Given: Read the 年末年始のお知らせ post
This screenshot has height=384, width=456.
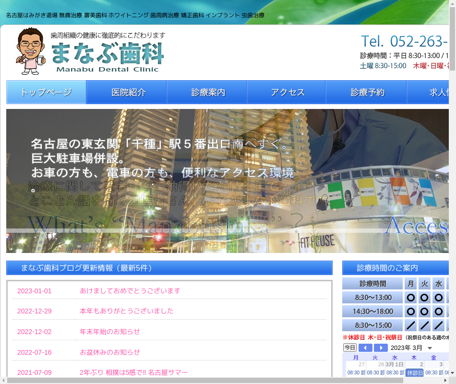Looking at the screenshot, I should pos(109,332).
